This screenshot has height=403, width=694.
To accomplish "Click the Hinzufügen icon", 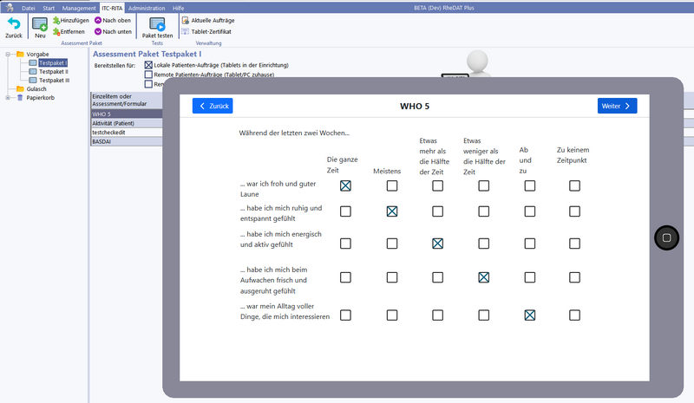I will (x=57, y=20).
